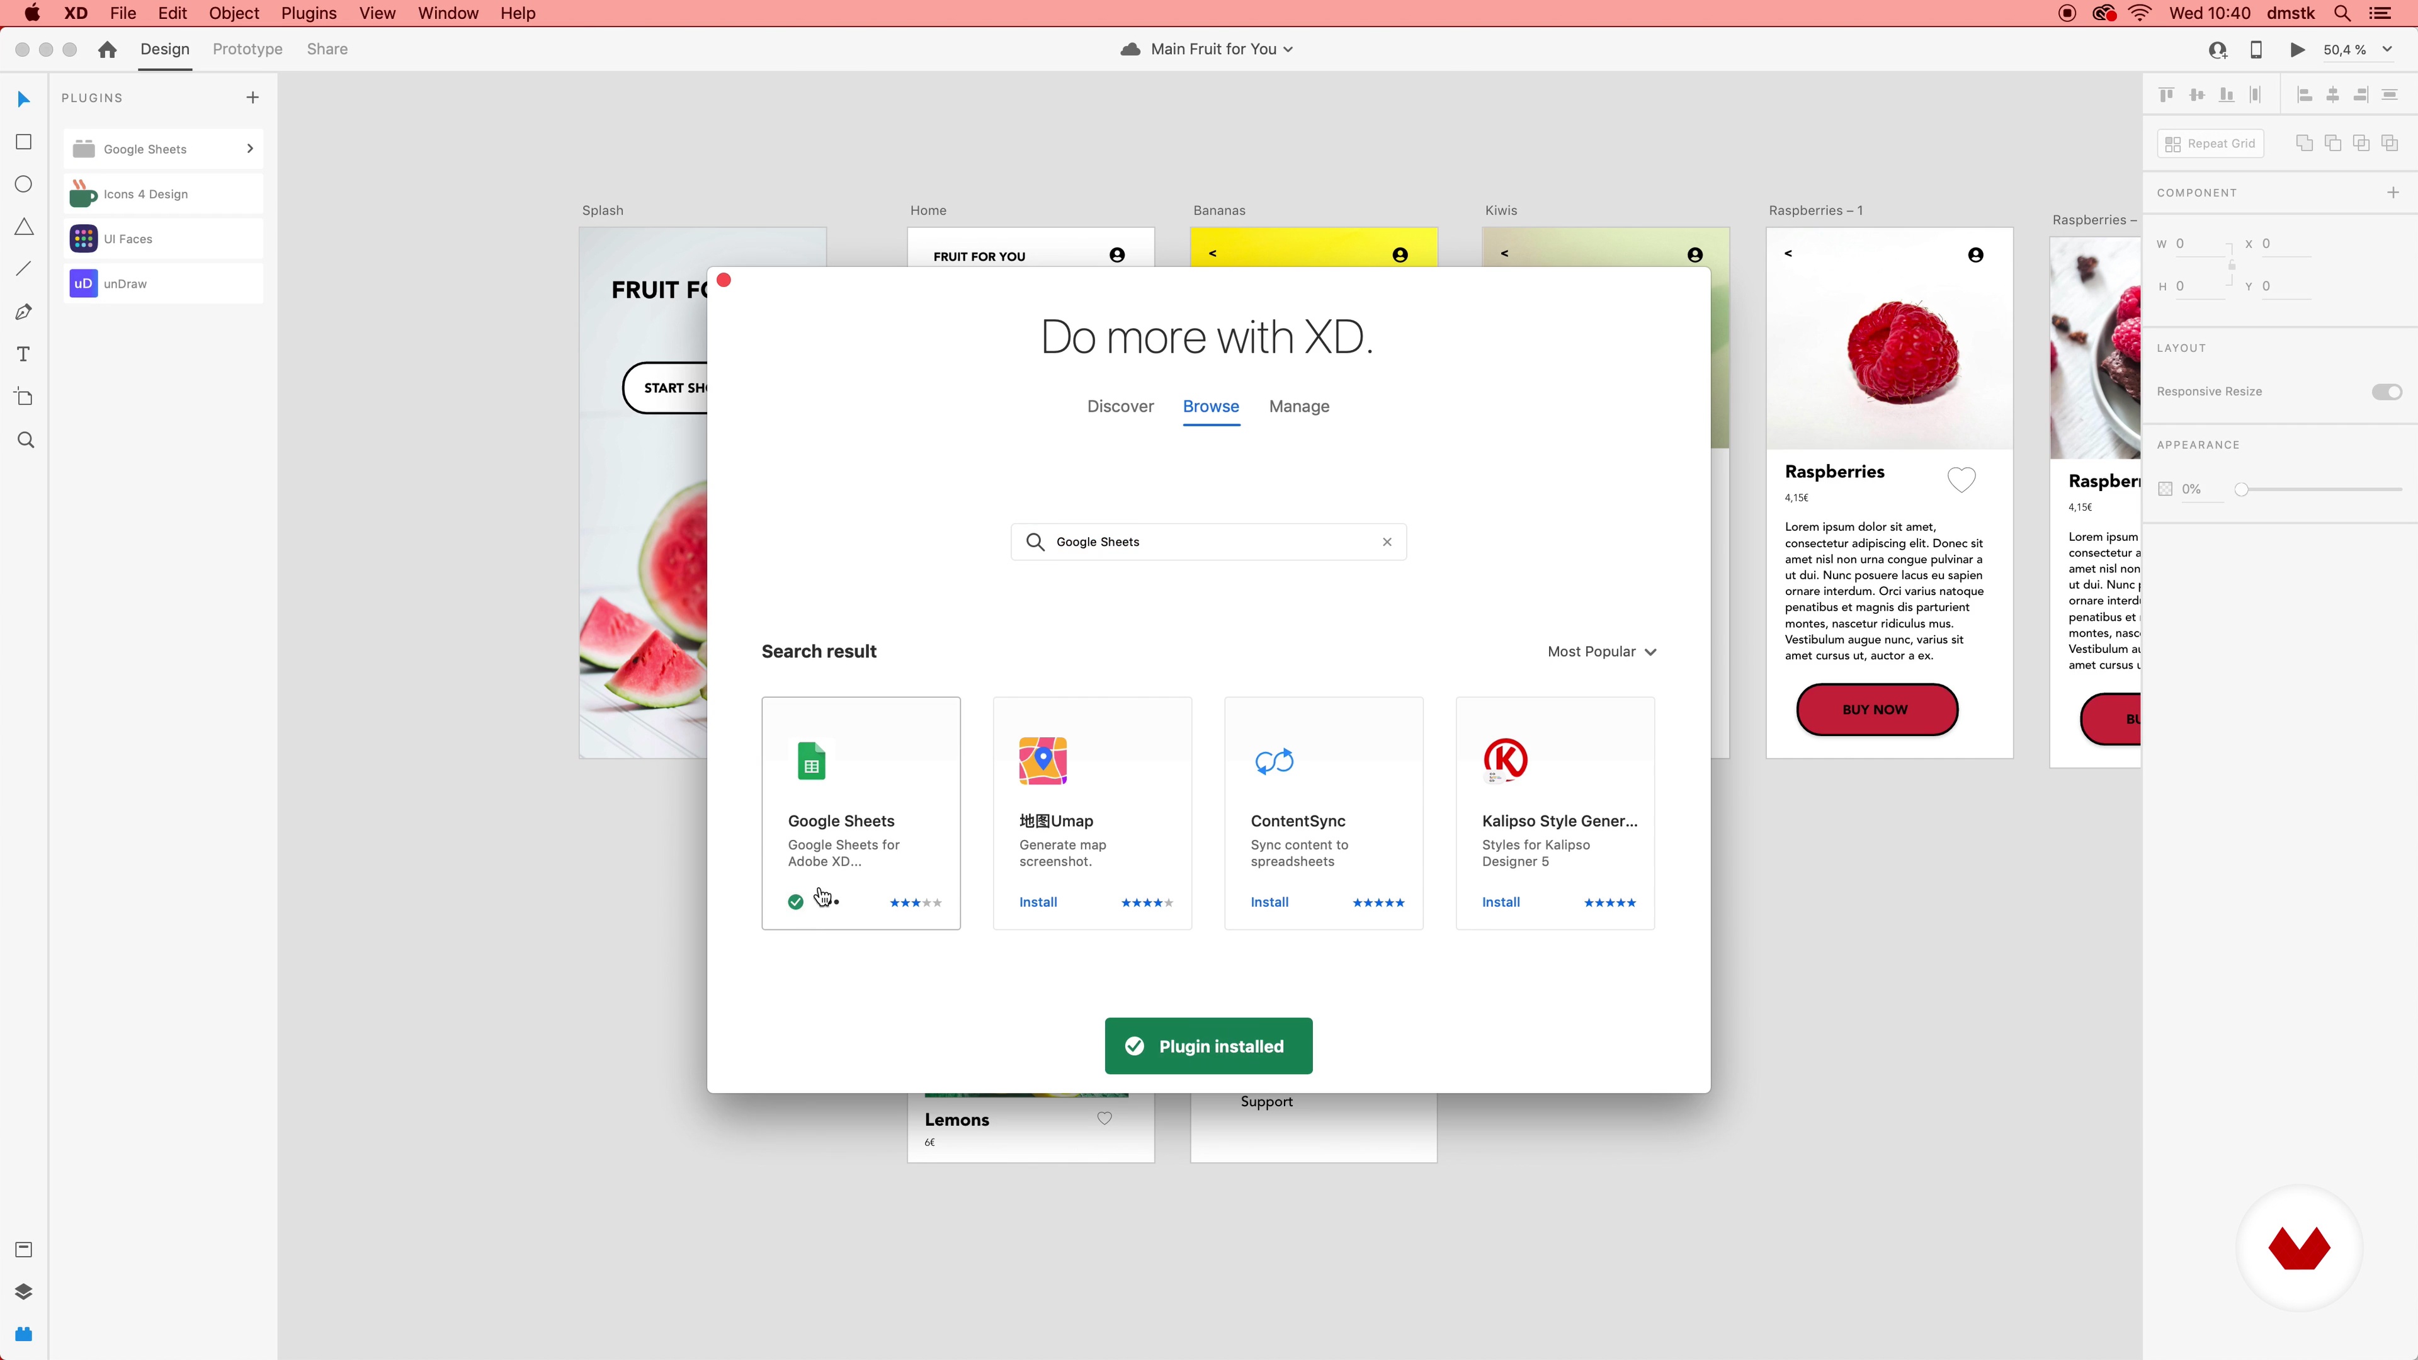Image resolution: width=2418 pixels, height=1360 pixels.
Task: Click the W width input field
Action: (x=2199, y=244)
